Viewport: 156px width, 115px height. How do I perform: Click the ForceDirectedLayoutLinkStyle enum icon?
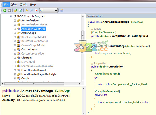pyautogui.click(x=19, y=74)
